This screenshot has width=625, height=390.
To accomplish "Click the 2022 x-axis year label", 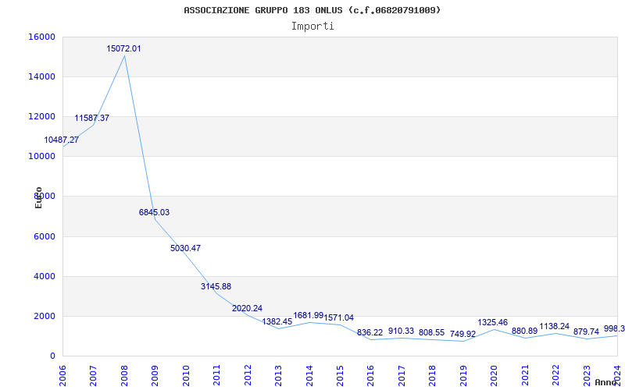I will coord(555,375).
